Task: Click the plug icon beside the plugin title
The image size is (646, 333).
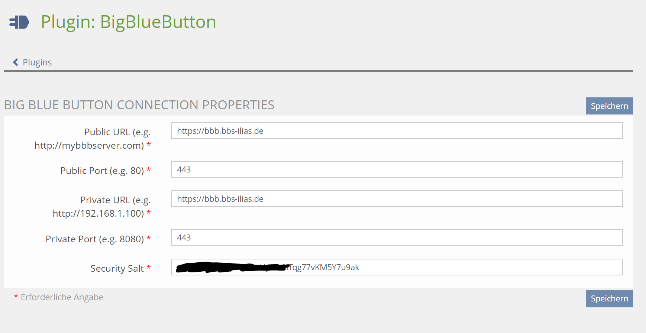Action: 19,22
